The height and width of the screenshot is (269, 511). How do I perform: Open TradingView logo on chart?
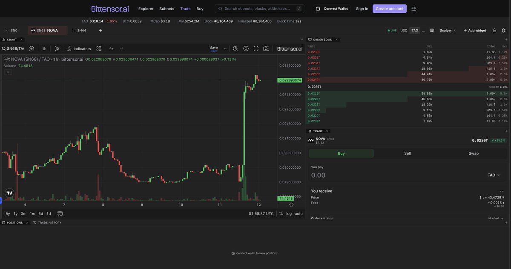[9, 193]
